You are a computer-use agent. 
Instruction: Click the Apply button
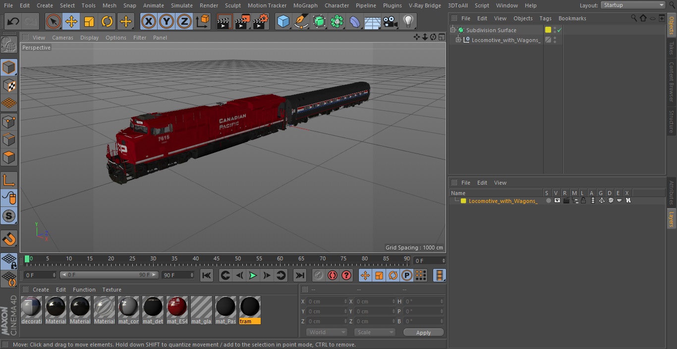tap(423, 332)
